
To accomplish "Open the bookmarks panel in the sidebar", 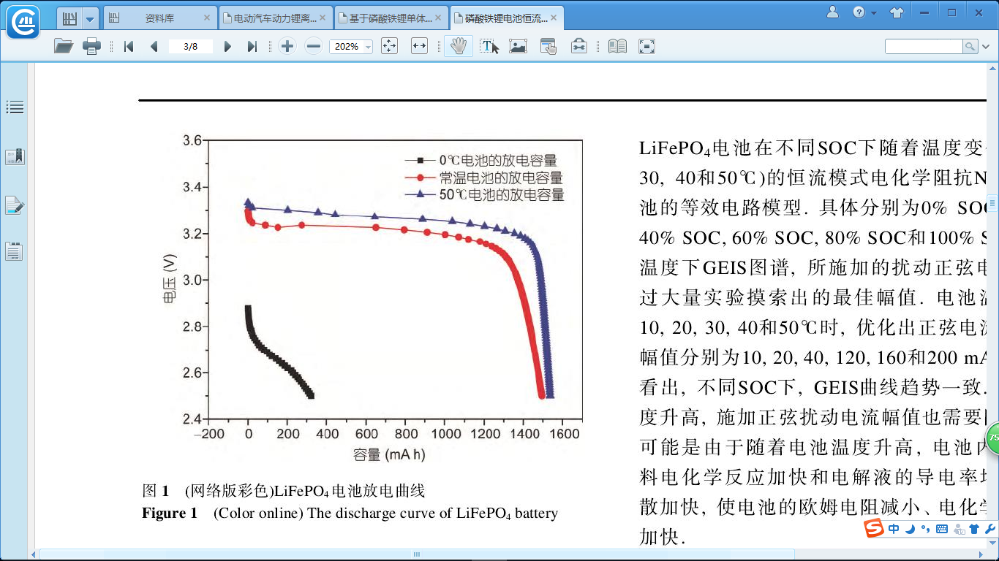I will pyautogui.click(x=15, y=156).
